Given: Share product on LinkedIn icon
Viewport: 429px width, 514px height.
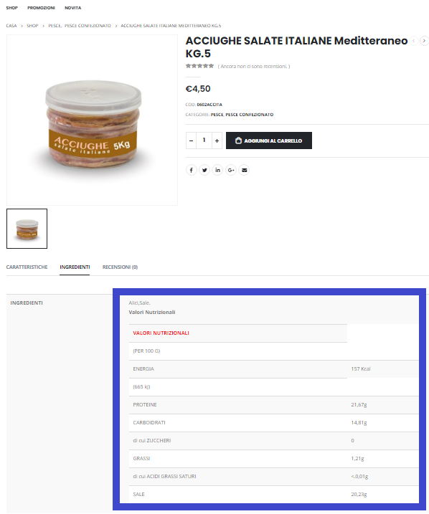Looking at the screenshot, I should coord(218,170).
